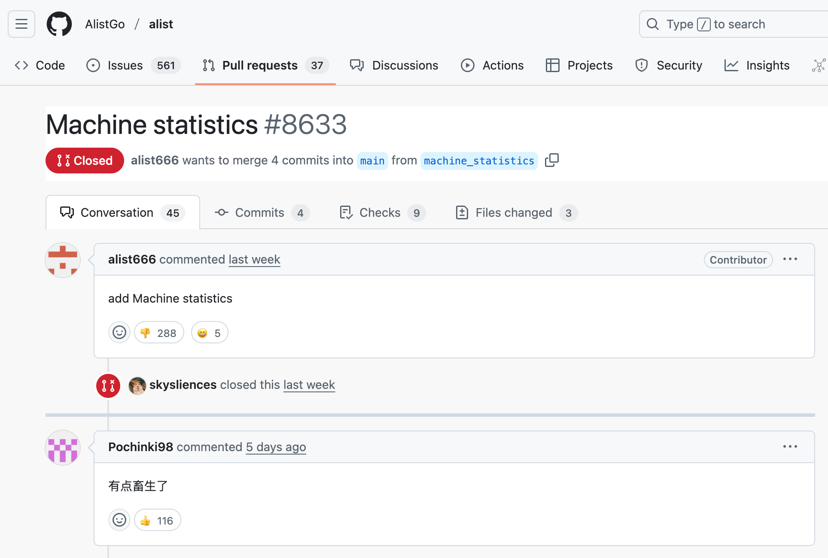Click Pochinki98's avatar image
Screen dimensions: 828x558
[x=63, y=448]
